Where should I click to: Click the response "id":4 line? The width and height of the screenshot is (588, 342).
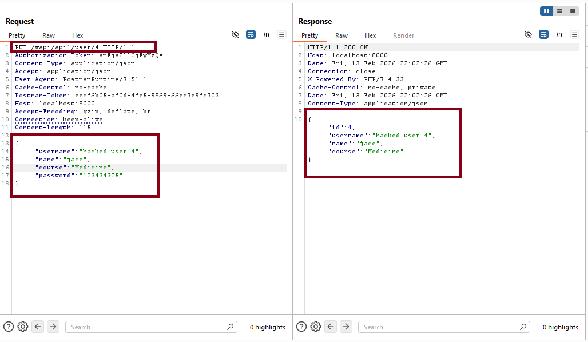(x=341, y=128)
